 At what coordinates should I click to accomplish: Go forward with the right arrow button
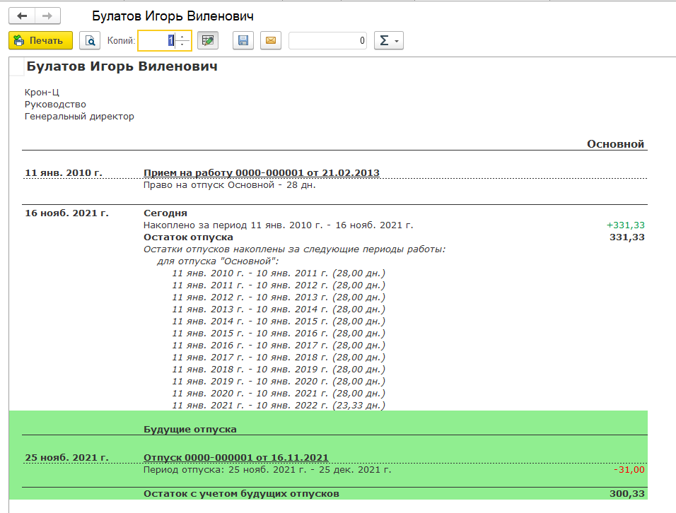[47, 16]
